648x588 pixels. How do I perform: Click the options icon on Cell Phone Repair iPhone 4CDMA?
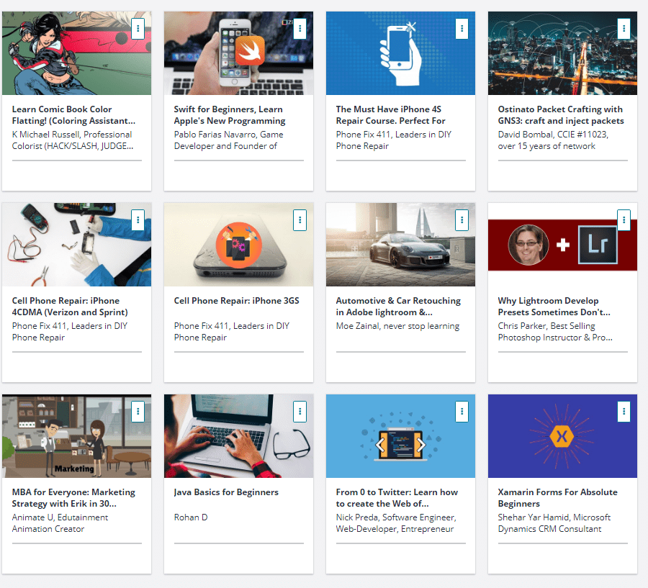click(x=138, y=220)
